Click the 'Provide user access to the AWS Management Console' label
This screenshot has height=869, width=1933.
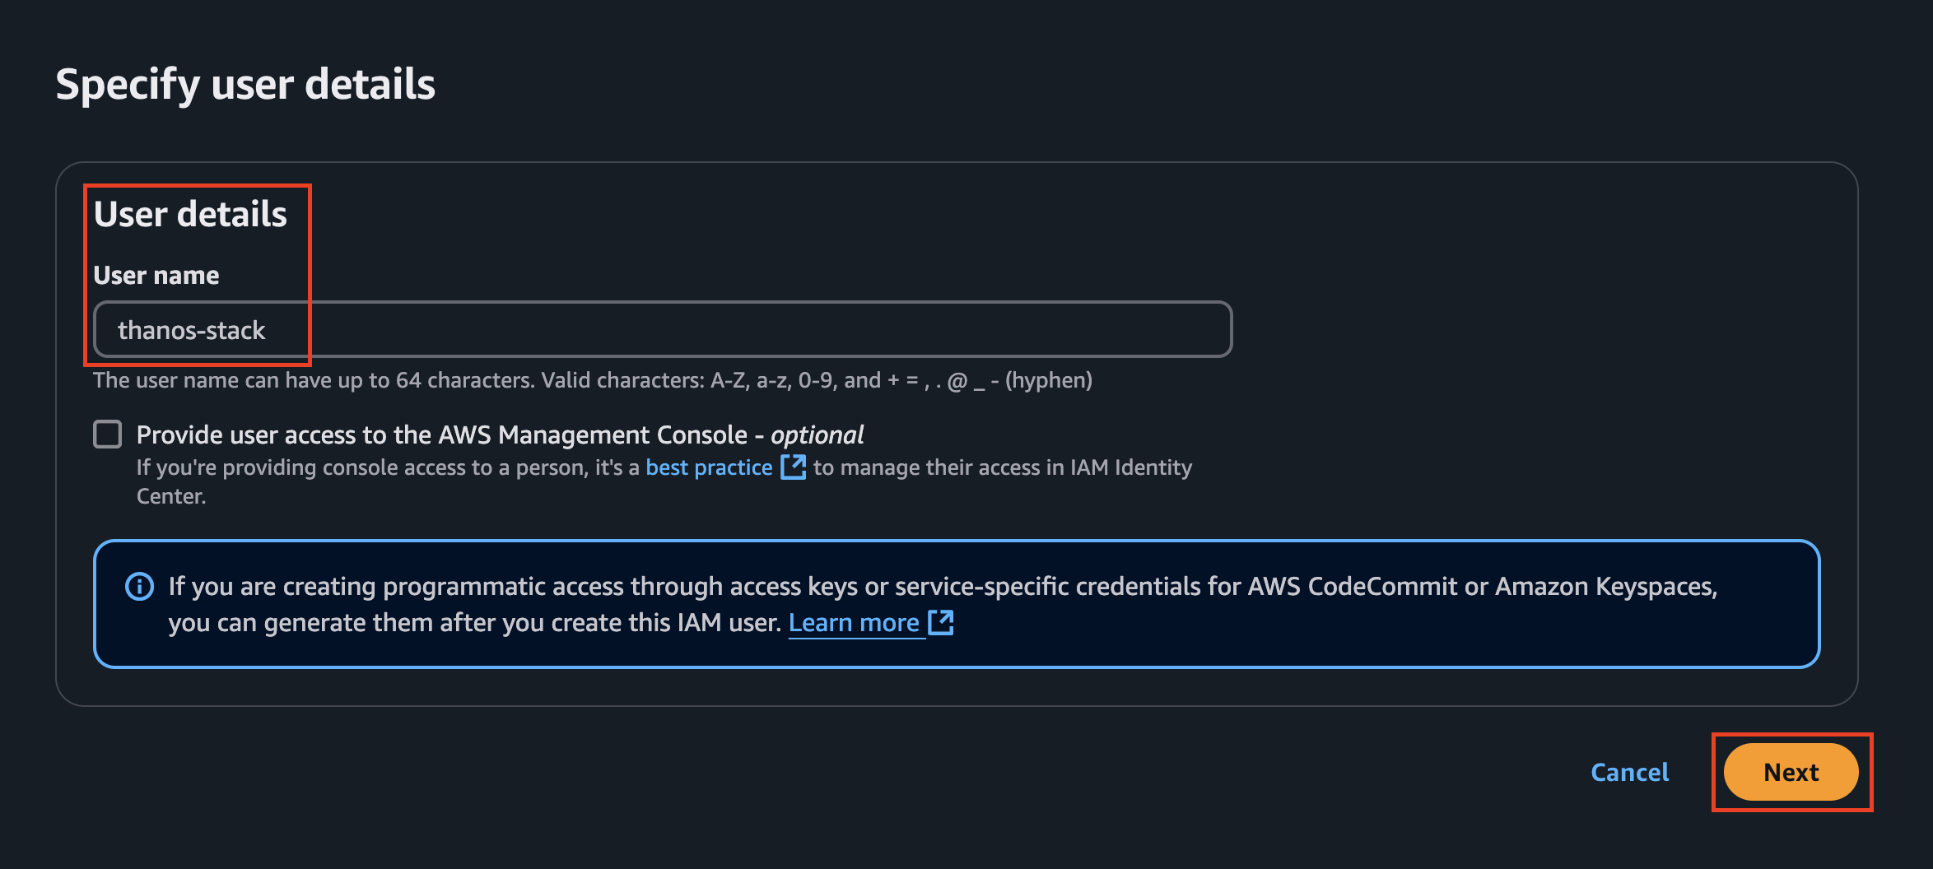point(442,434)
